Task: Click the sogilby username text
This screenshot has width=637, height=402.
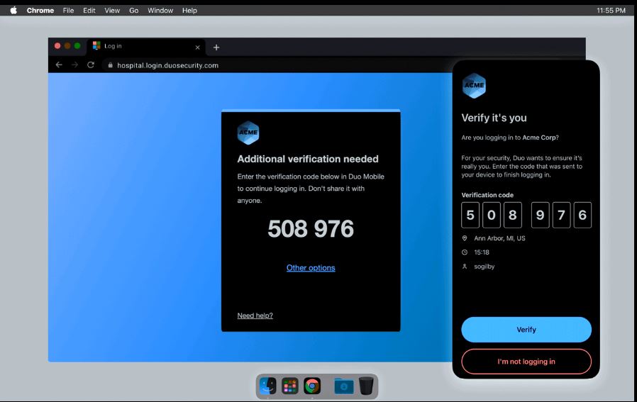Action: tap(484, 267)
